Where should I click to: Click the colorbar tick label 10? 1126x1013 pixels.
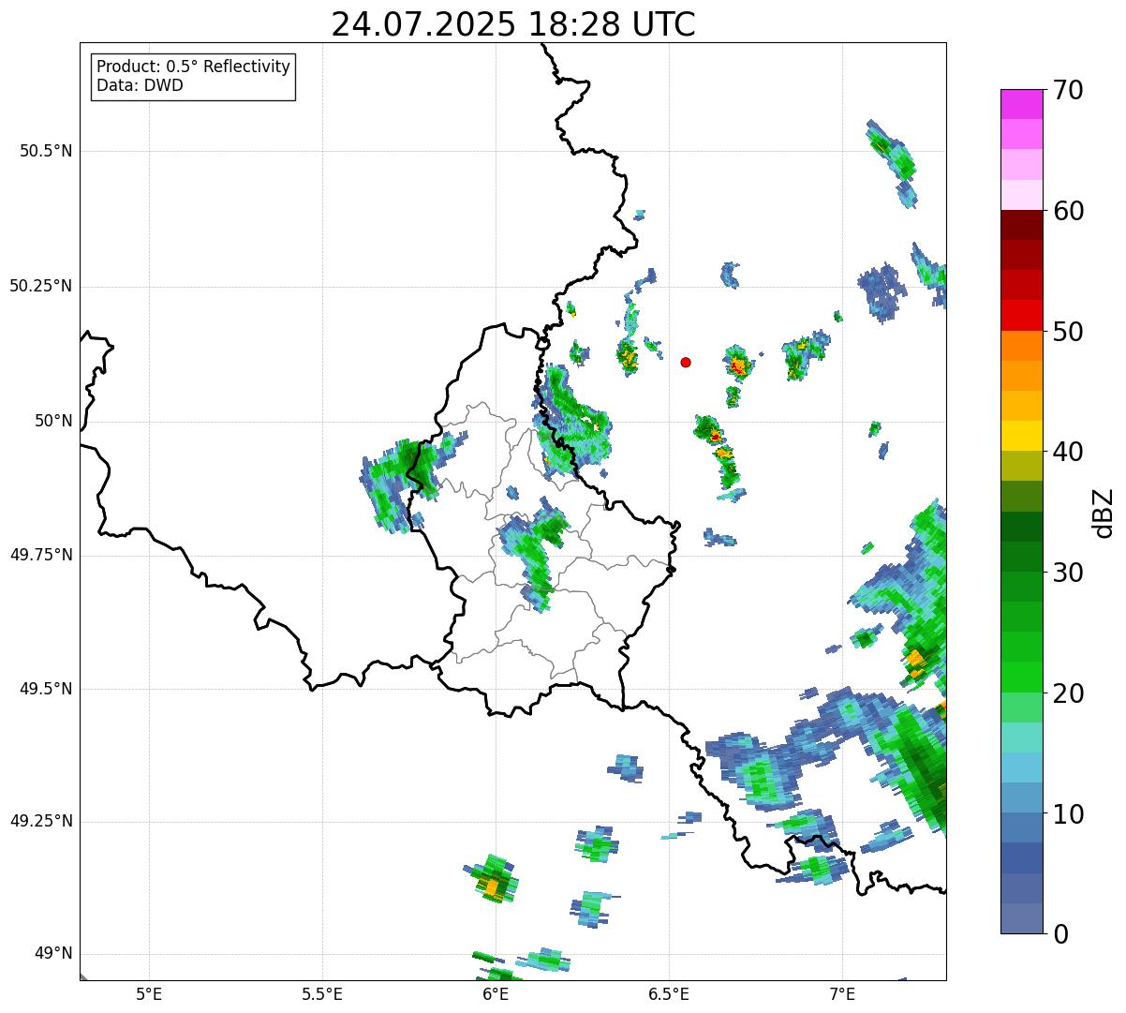(1067, 813)
